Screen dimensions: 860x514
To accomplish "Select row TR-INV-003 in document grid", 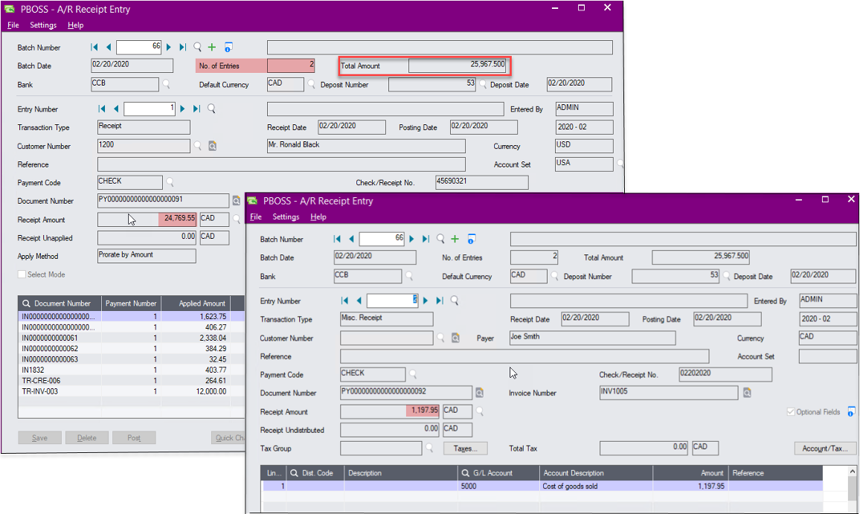I will 132,391.
